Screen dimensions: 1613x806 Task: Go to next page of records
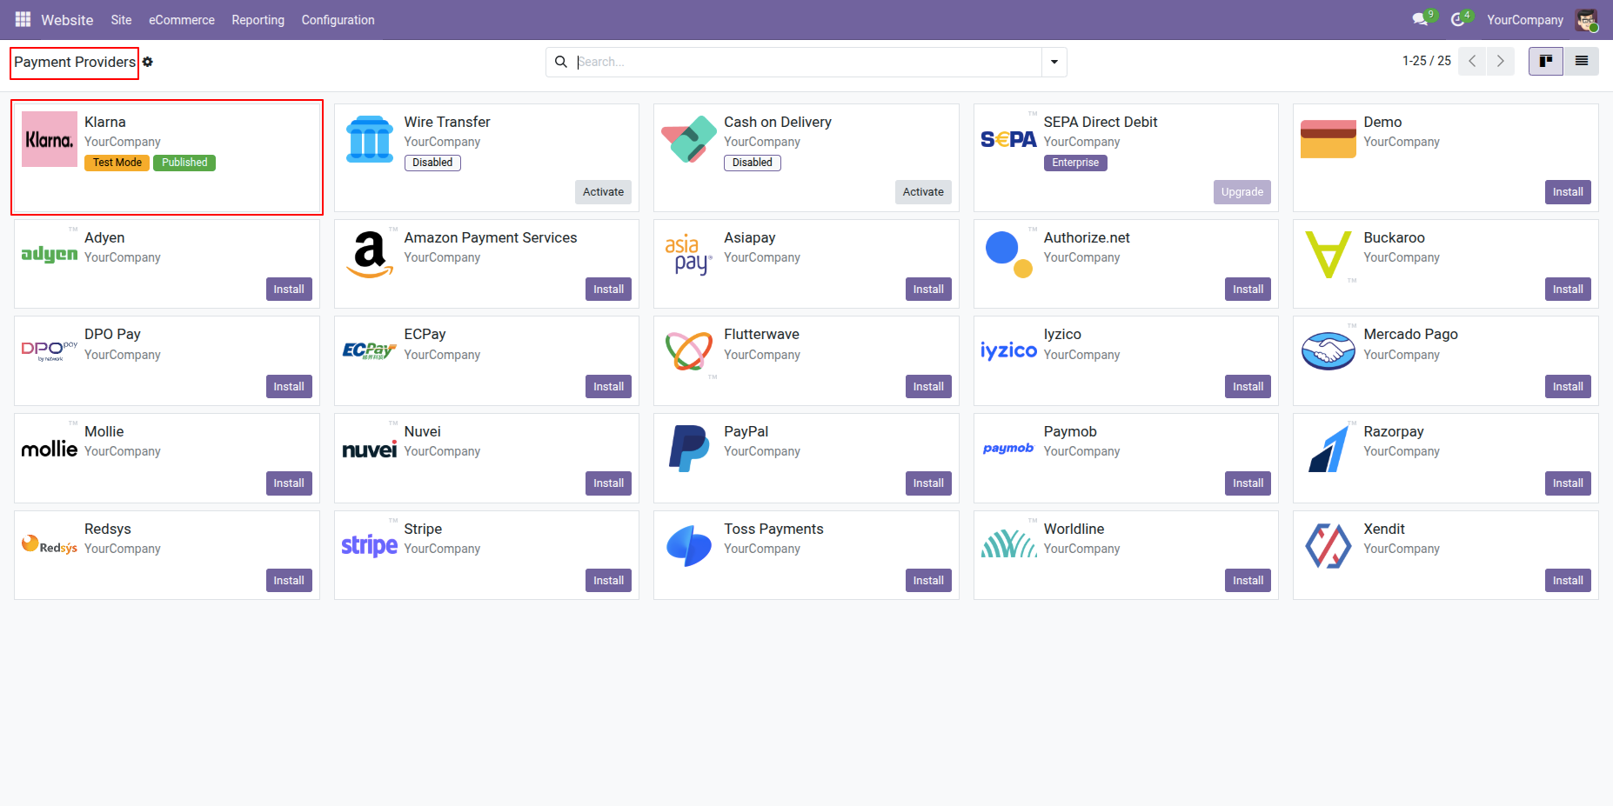coord(1501,61)
